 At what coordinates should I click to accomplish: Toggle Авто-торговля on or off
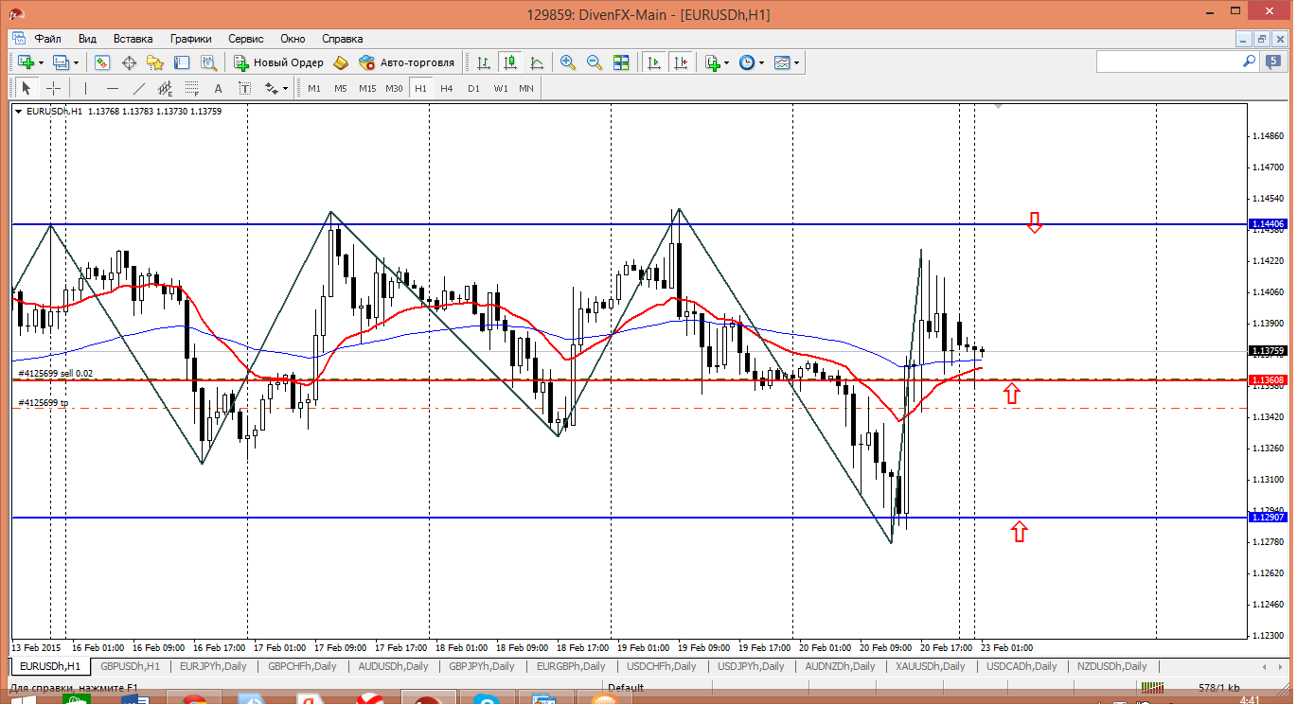pos(407,62)
